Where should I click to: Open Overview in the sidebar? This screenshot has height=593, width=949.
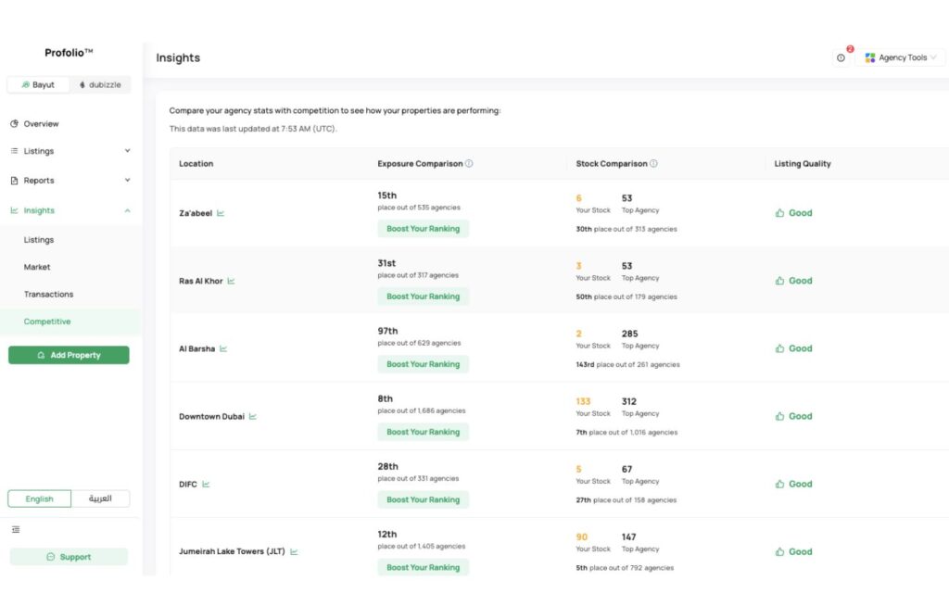click(41, 123)
